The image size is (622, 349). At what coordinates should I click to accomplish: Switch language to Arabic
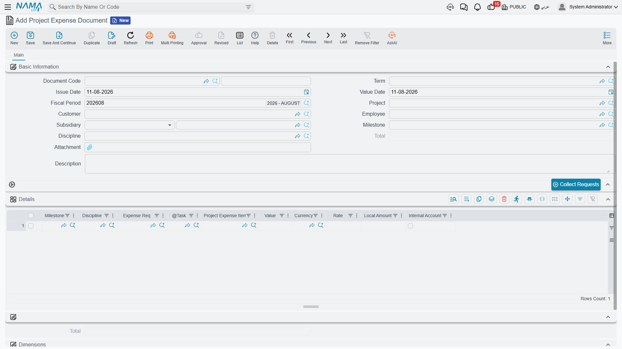tap(542, 7)
